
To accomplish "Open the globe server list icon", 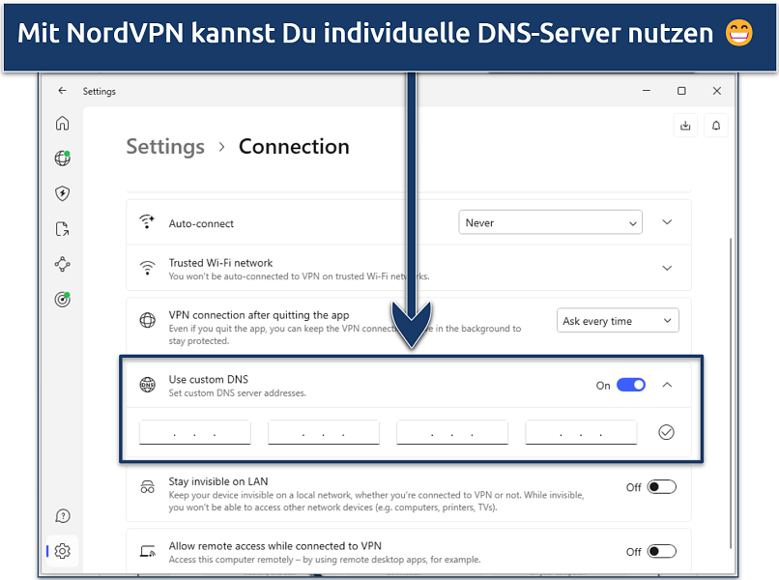I will pos(62,159).
